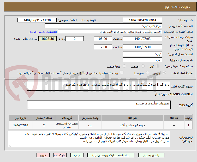Image resolution: width=197 pixels, height=162 pixels.
Task: Click the general description text area
Action: point(98,86)
